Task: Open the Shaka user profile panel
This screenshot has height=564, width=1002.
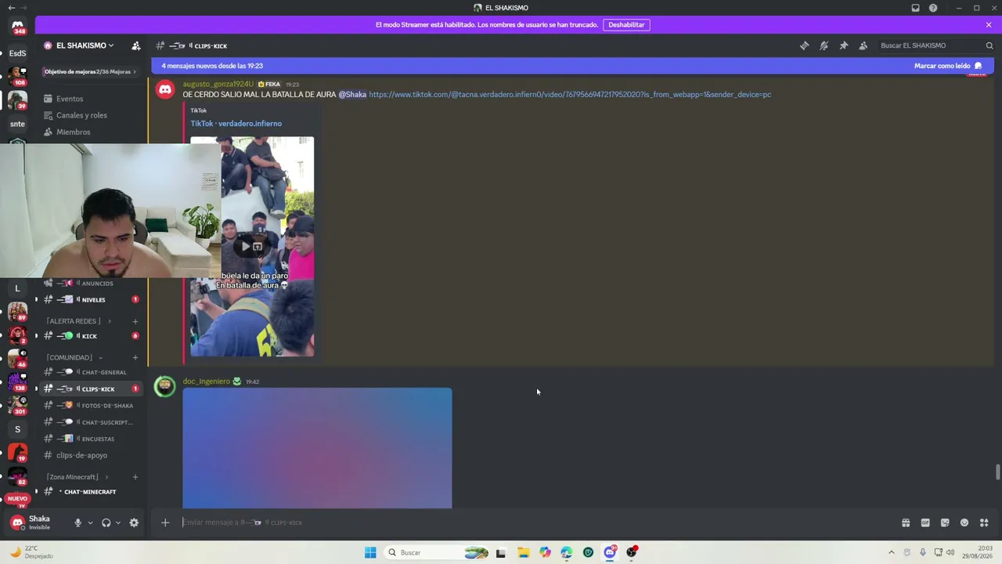Action: (x=38, y=522)
